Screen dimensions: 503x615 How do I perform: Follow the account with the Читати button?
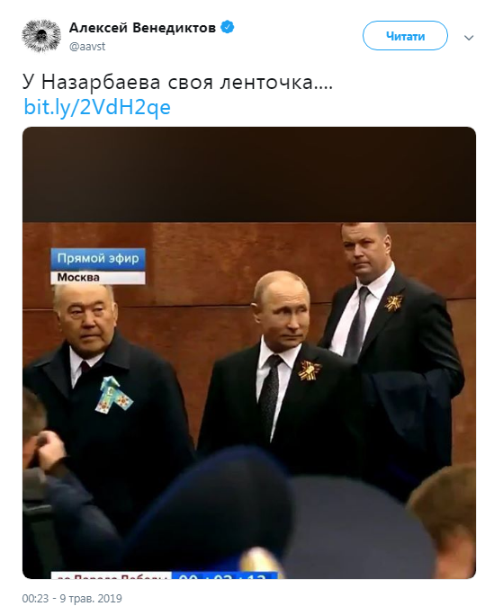[405, 36]
